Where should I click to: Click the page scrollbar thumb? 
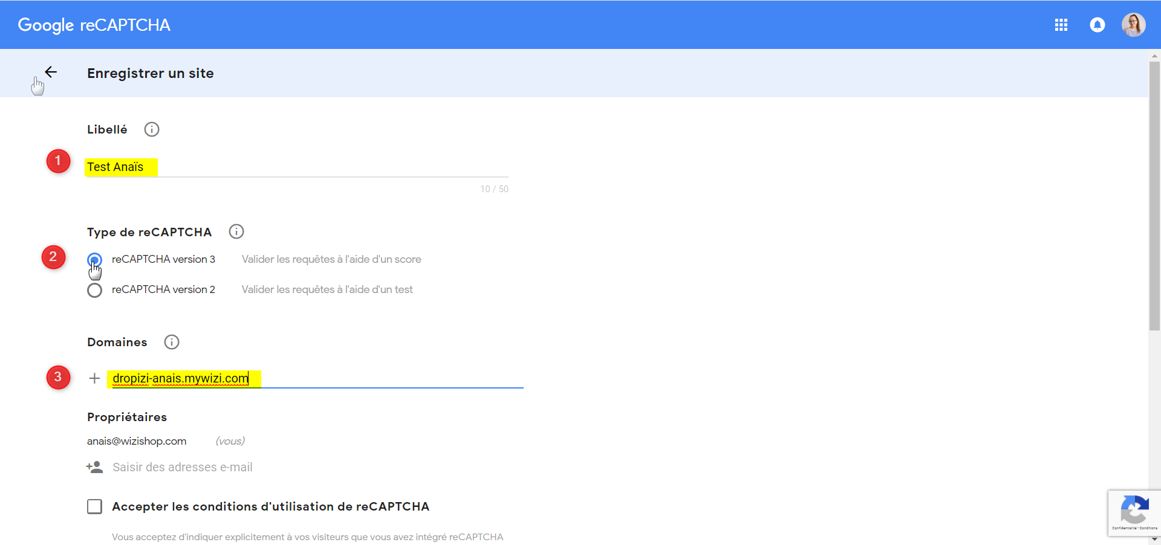pyautogui.click(x=1154, y=195)
